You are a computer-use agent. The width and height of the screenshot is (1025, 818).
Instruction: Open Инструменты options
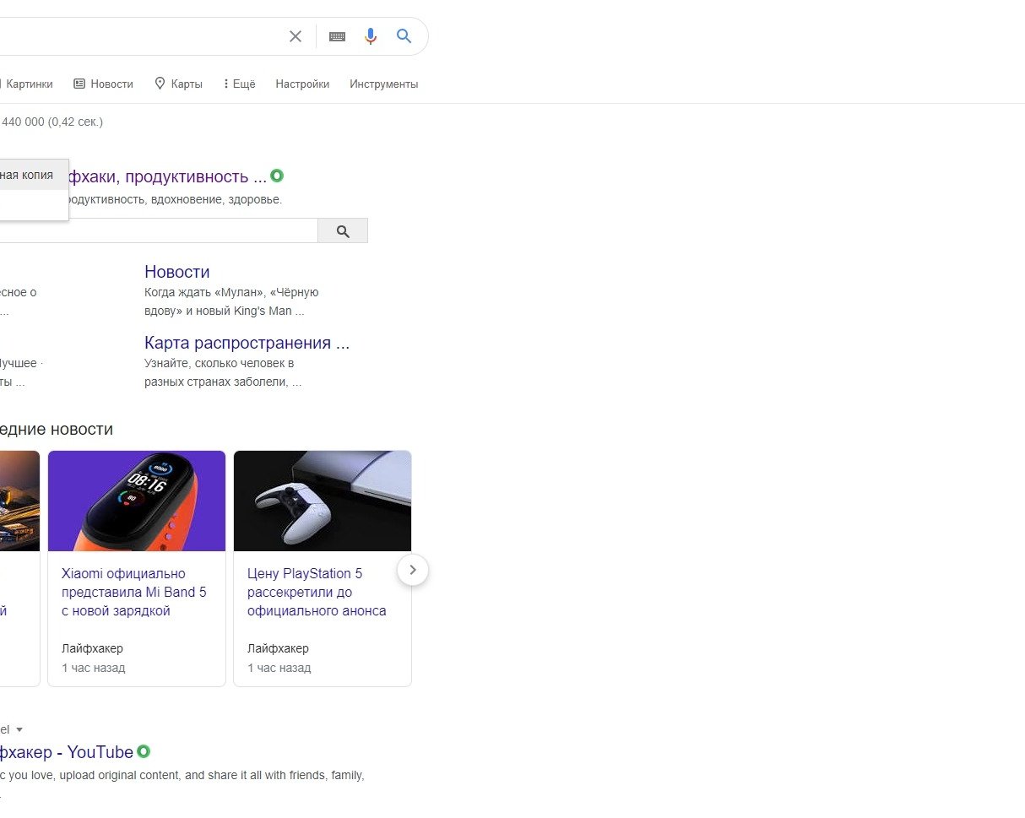pyautogui.click(x=384, y=84)
